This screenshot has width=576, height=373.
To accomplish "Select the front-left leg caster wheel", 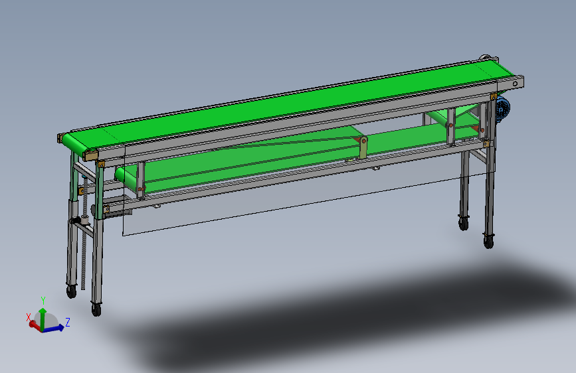I will click(x=96, y=309).
